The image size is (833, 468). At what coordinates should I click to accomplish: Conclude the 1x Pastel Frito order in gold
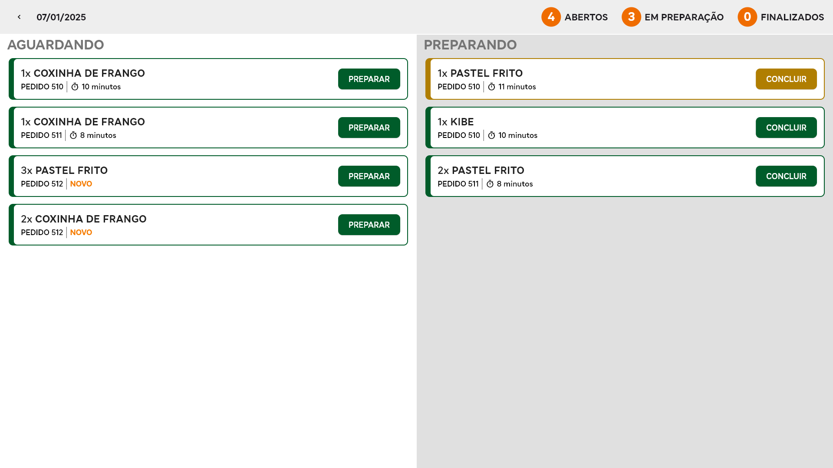[786, 79]
